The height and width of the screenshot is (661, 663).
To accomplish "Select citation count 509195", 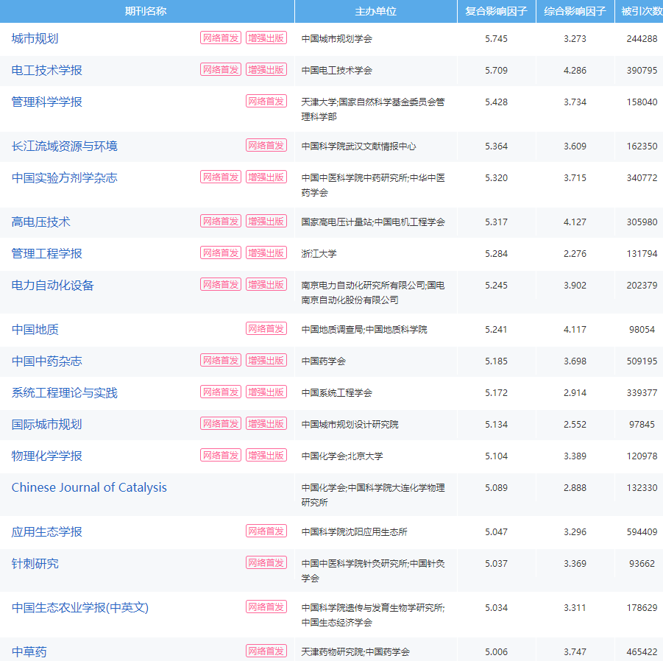I will 642,361.
